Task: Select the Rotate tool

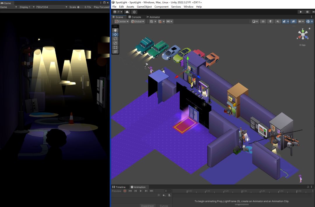Action: pyautogui.click(x=115, y=39)
